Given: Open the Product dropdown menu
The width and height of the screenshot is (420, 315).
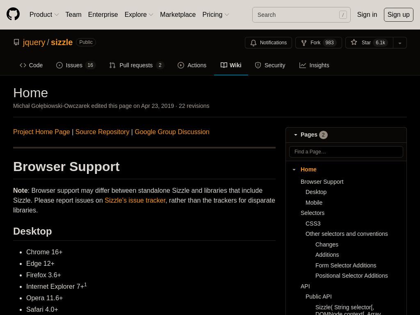Looking at the screenshot, I should pyautogui.click(x=44, y=14).
